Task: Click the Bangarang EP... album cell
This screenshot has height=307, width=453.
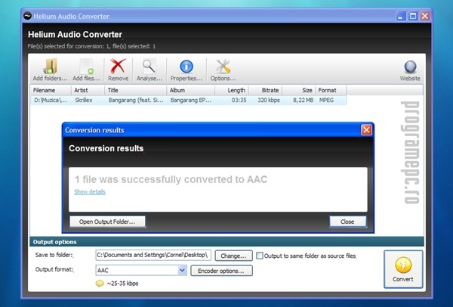Action: click(191, 101)
